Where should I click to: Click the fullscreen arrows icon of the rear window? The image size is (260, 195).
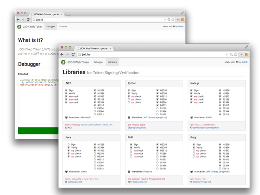(x=182, y=13)
